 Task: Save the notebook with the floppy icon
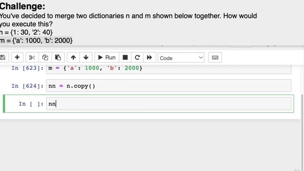click(3, 57)
